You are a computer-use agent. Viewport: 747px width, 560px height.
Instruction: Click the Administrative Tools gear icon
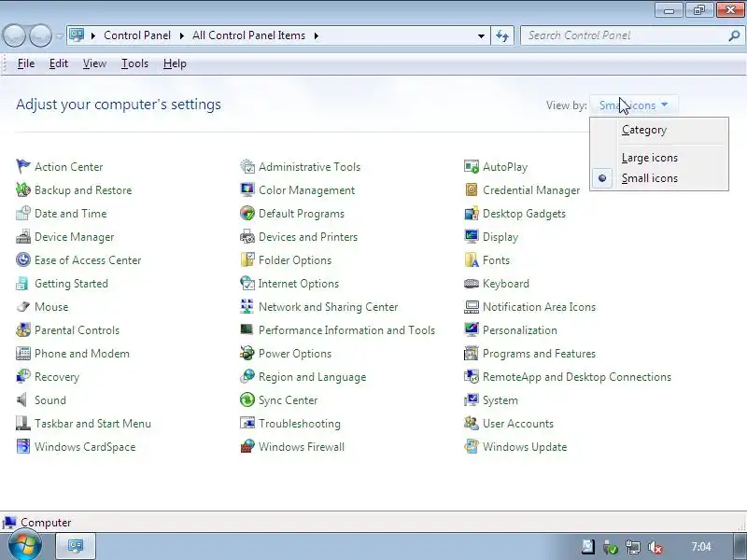pyautogui.click(x=247, y=166)
